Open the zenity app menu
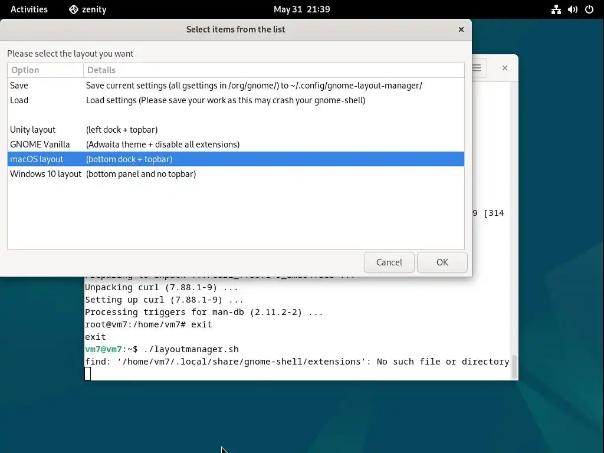Screen dimensions: 604x453 pyautogui.click(x=87, y=9)
